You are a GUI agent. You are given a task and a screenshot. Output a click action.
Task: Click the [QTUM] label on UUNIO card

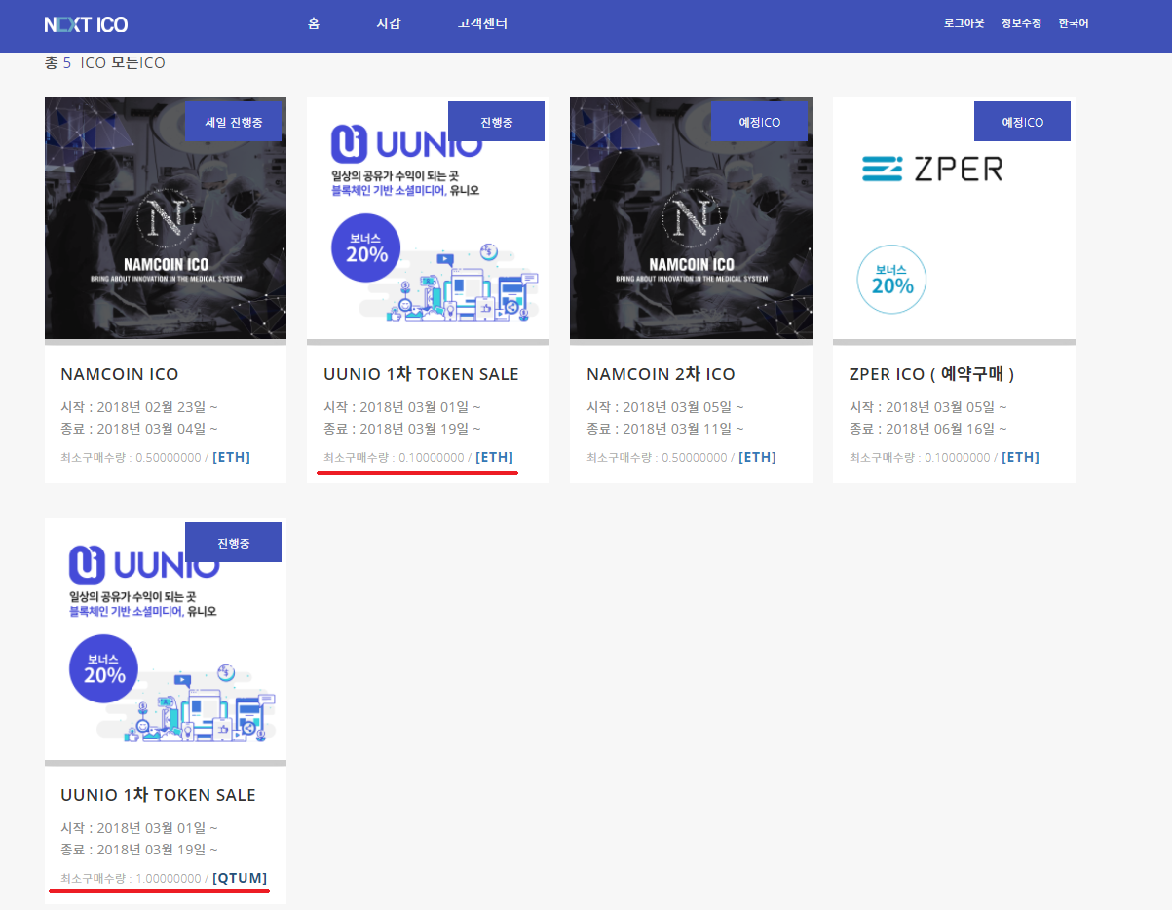(x=240, y=878)
